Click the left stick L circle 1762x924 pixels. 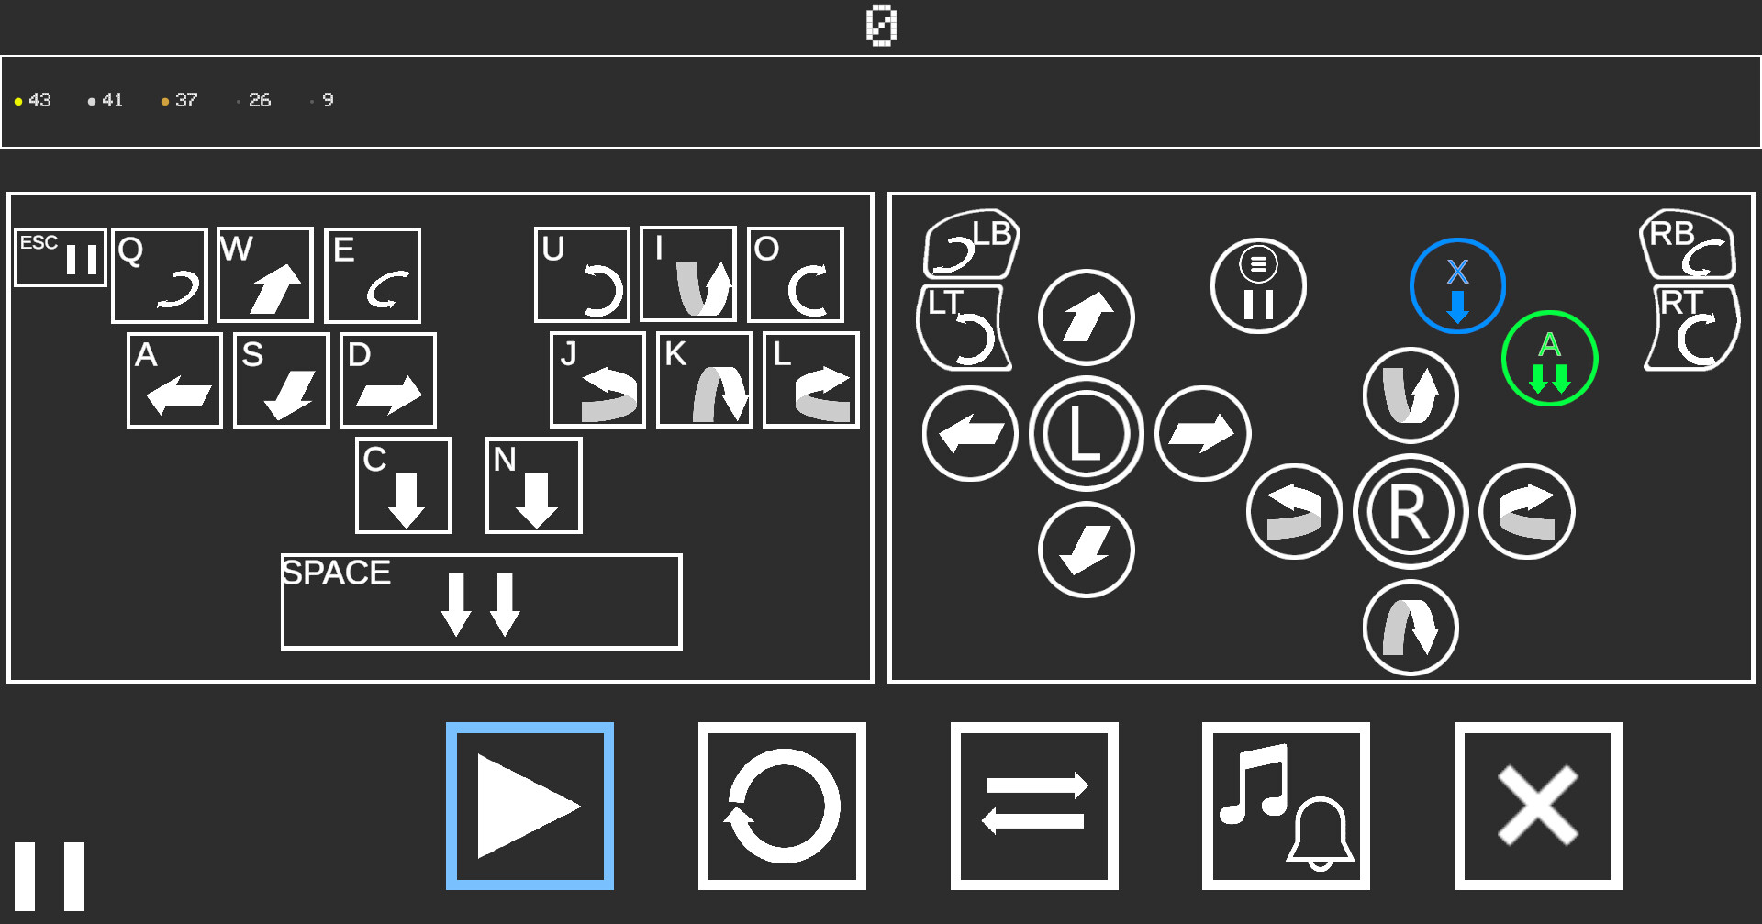click(1087, 434)
